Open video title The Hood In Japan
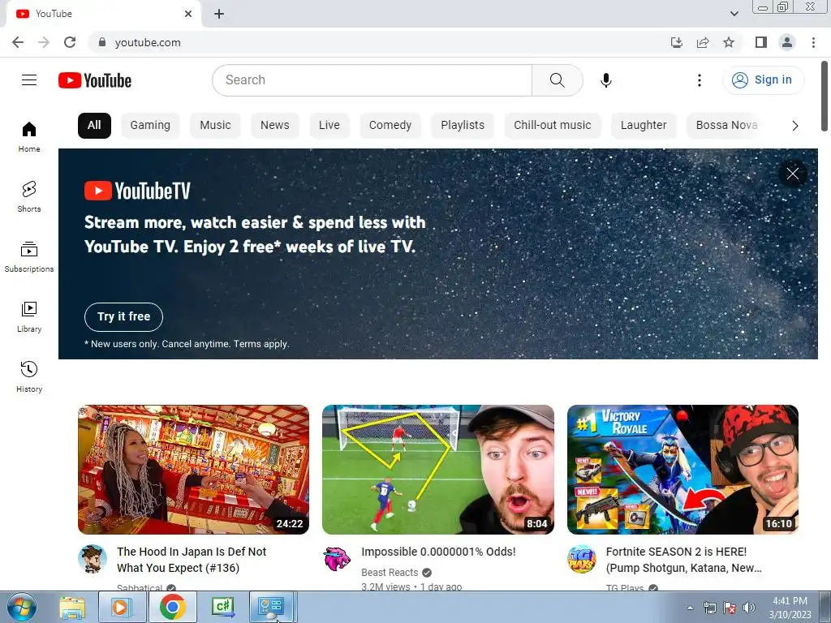The image size is (831, 623). coord(192,560)
